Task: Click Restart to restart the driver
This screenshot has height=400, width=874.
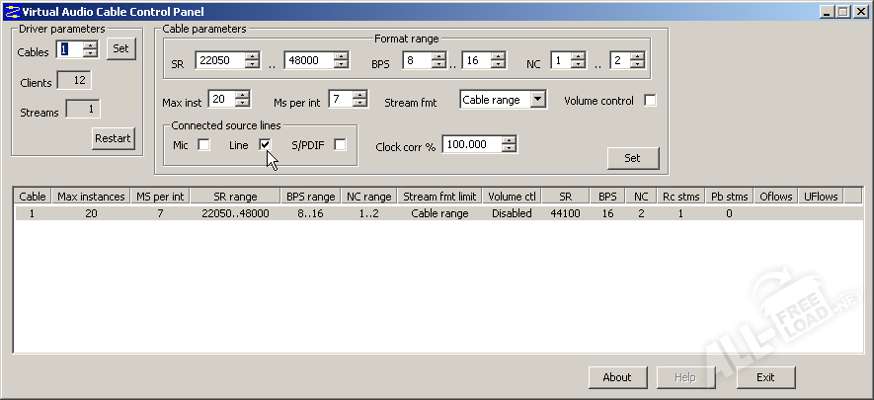Action: (113, 138)
